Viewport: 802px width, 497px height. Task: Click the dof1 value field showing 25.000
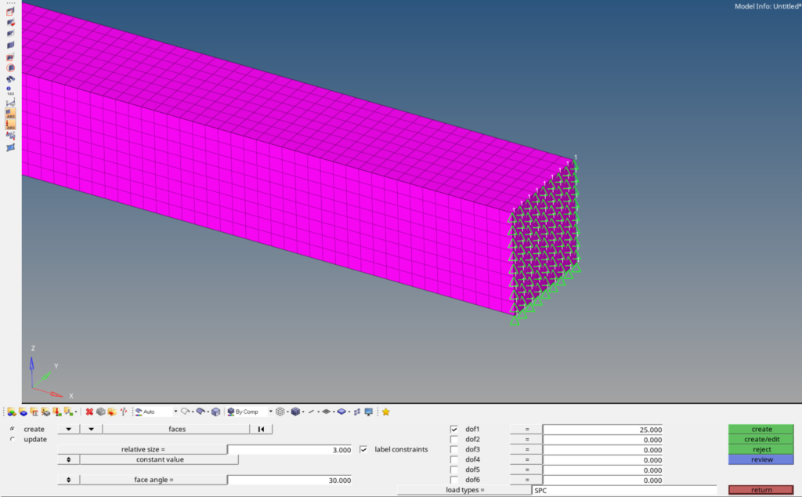coord(603,430)
